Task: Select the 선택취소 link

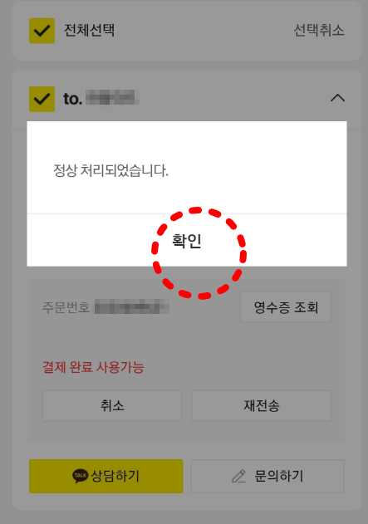Action: tap(318, 31)
